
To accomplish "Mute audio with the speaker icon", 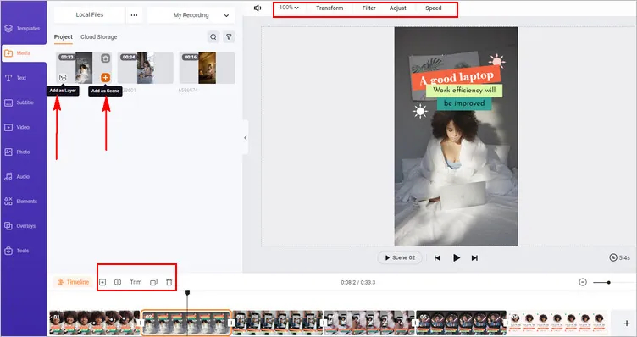I will pos(258,8).
